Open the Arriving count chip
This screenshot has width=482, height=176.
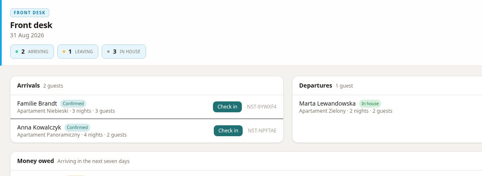pyautogui.click(x=32, y=52)
